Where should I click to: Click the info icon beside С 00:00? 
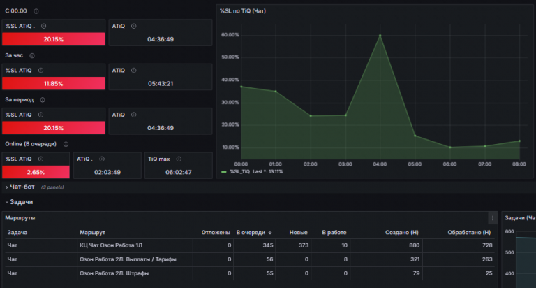[36, 11]
